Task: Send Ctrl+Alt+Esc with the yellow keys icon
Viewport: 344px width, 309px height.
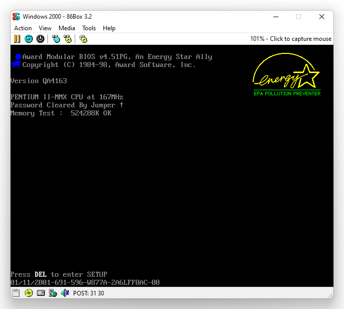Action: click(x=68, y=39)
